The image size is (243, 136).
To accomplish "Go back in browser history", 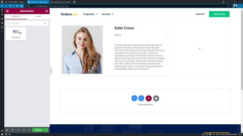I will [2, 6].
